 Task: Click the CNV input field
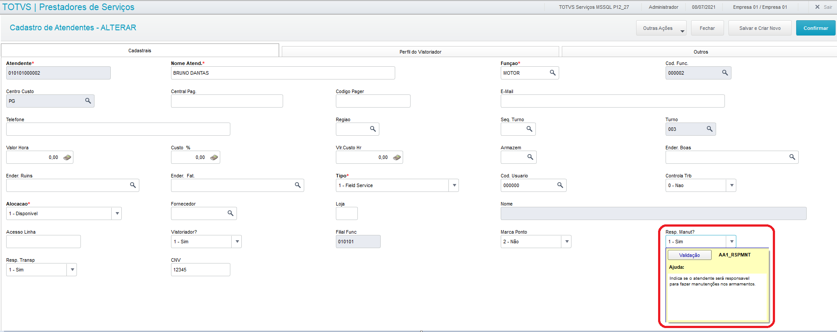200,270
